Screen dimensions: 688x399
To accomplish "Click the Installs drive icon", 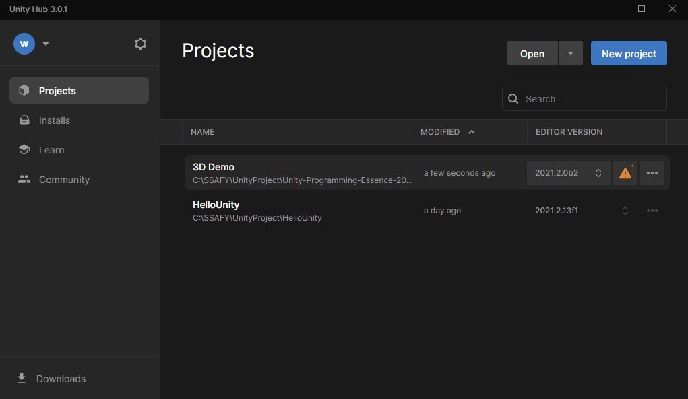I will coord(24,120).
